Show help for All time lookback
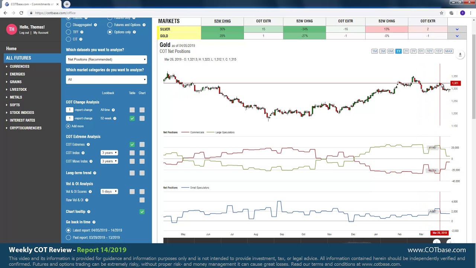The height and width of the screenshot is (268, 476). click(113, 110)
